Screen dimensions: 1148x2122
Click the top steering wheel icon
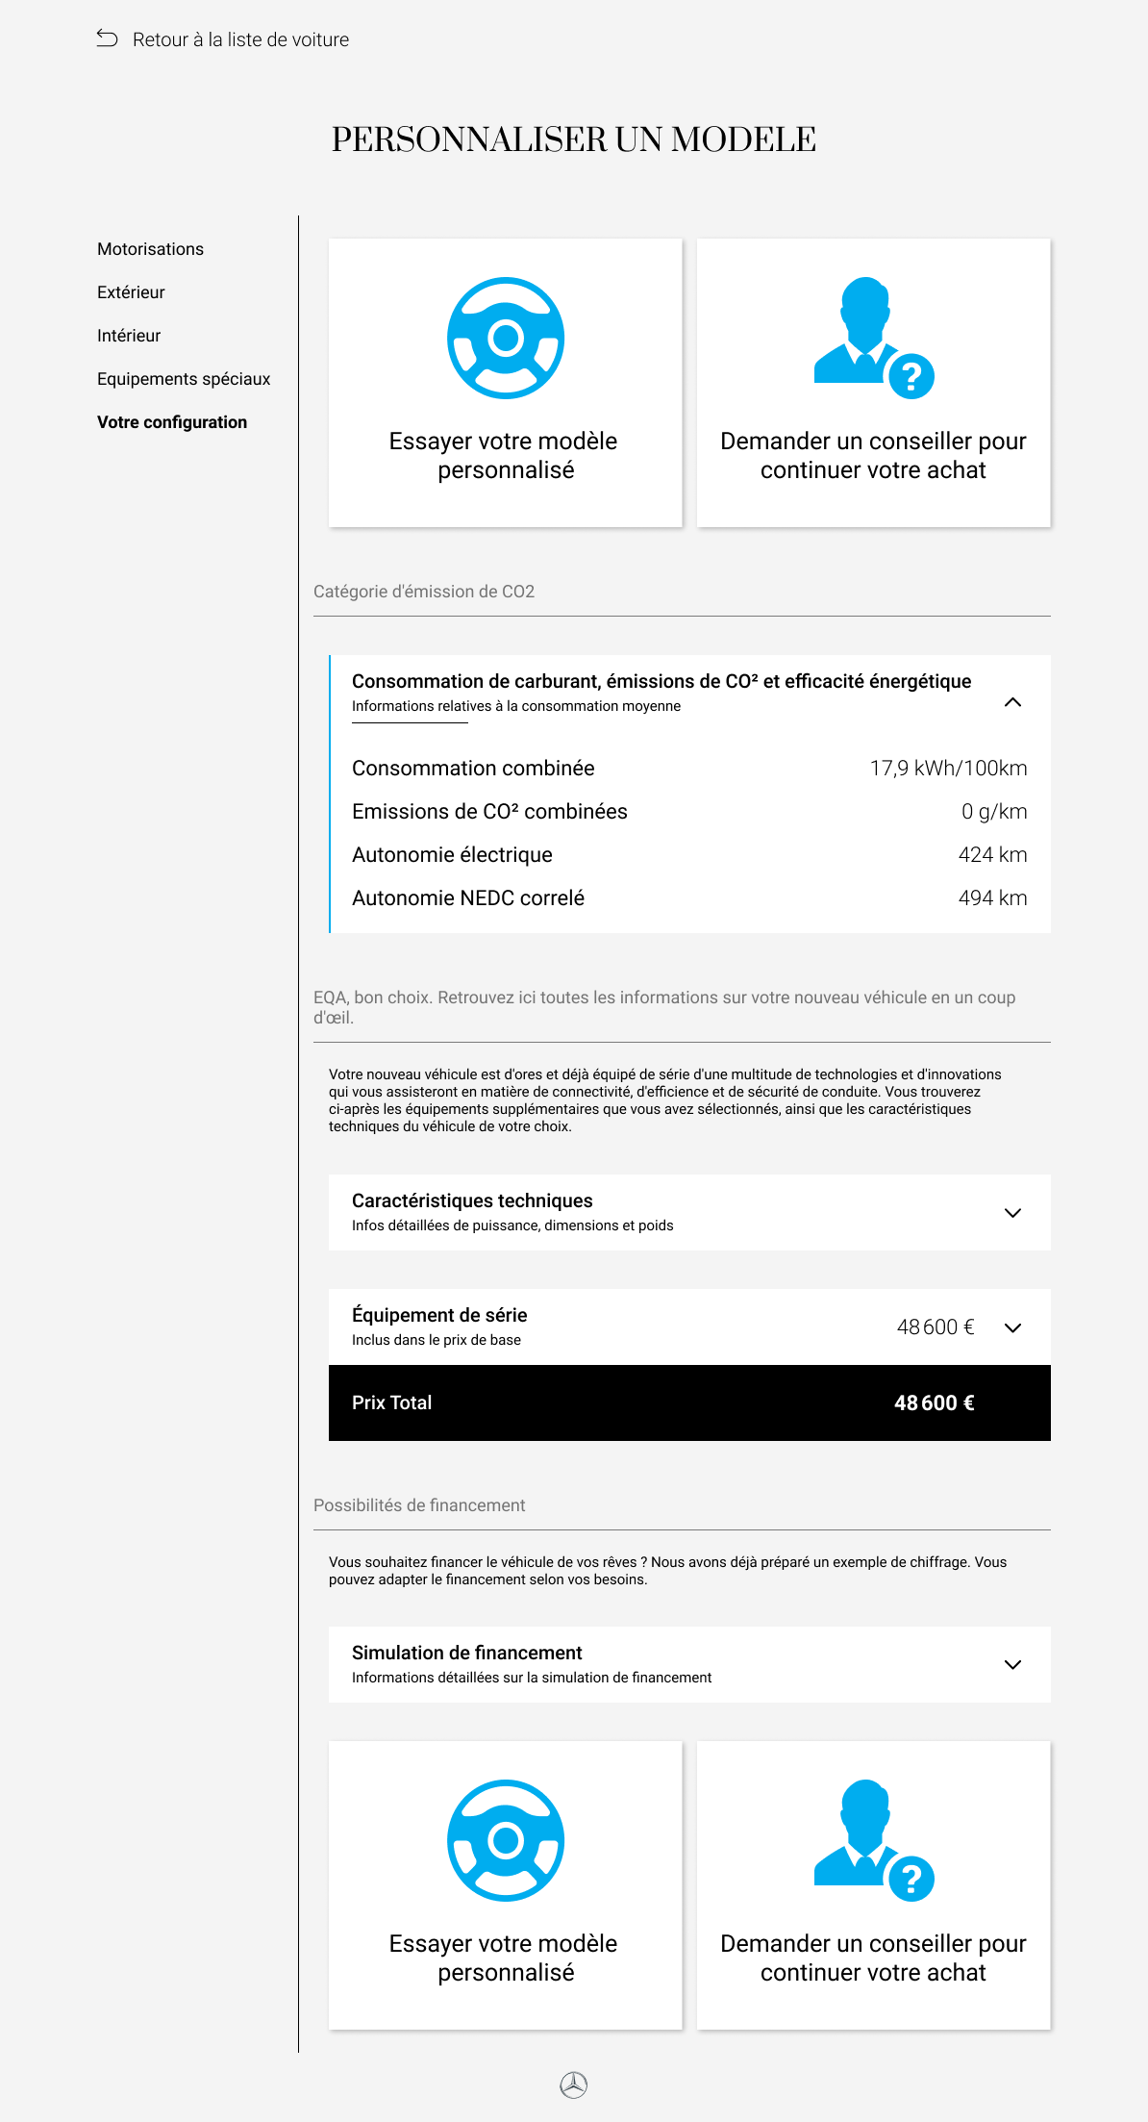tap(506, 338)
